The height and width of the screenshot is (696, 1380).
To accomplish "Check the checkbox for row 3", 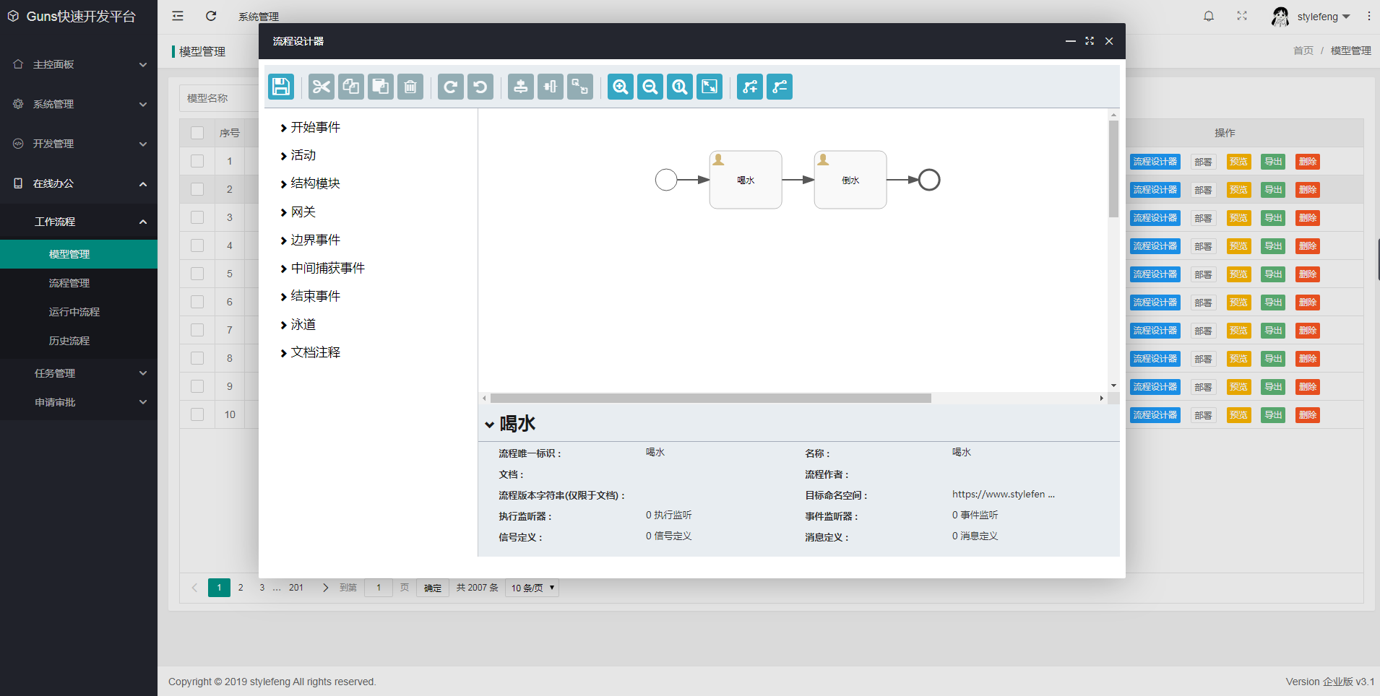I will pos(197,217).
